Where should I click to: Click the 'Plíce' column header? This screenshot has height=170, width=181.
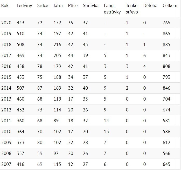[x=73, y=5]
